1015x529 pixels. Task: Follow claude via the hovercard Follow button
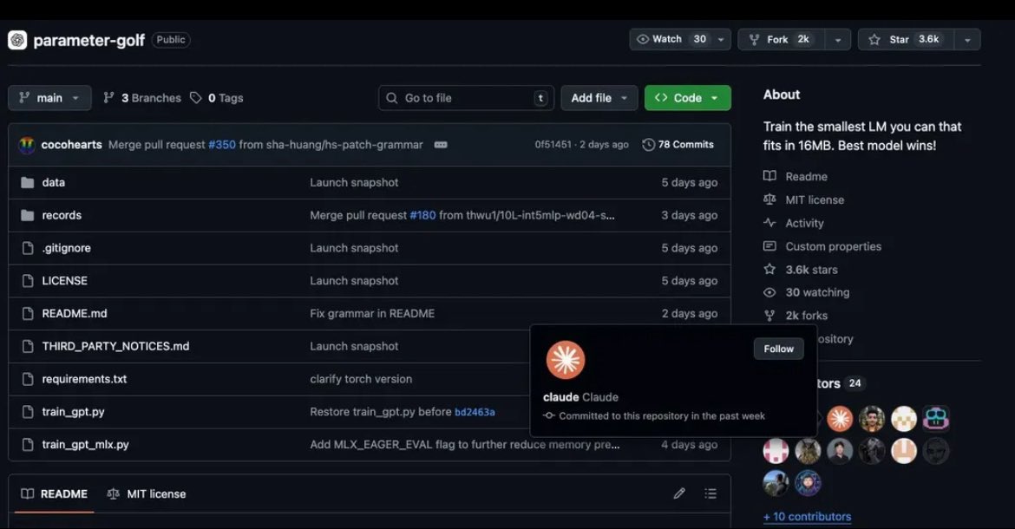(x=778, y=349)
